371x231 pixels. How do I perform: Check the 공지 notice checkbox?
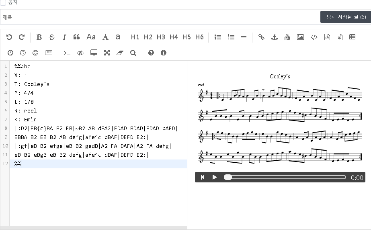(x=3, y=2)
